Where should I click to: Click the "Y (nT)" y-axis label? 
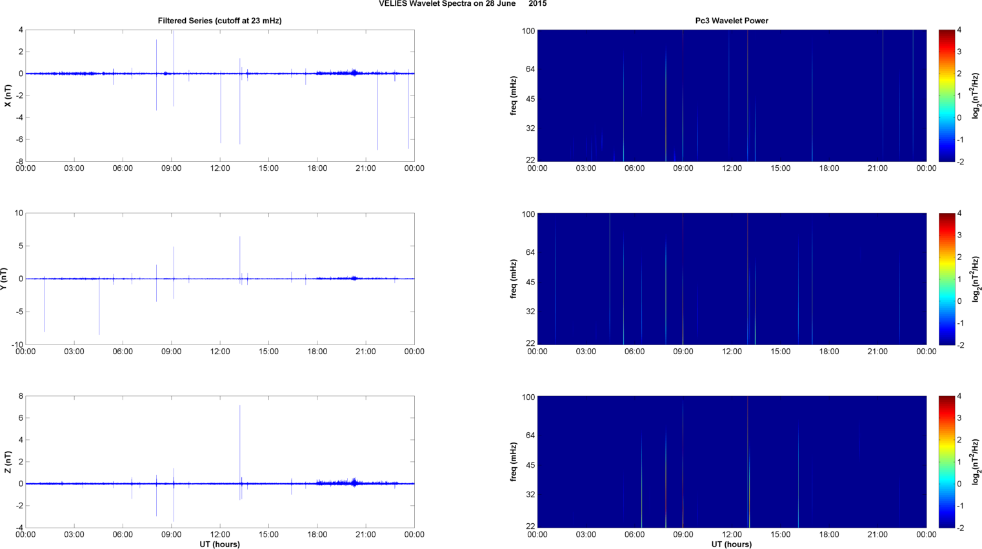pos(3,279)
